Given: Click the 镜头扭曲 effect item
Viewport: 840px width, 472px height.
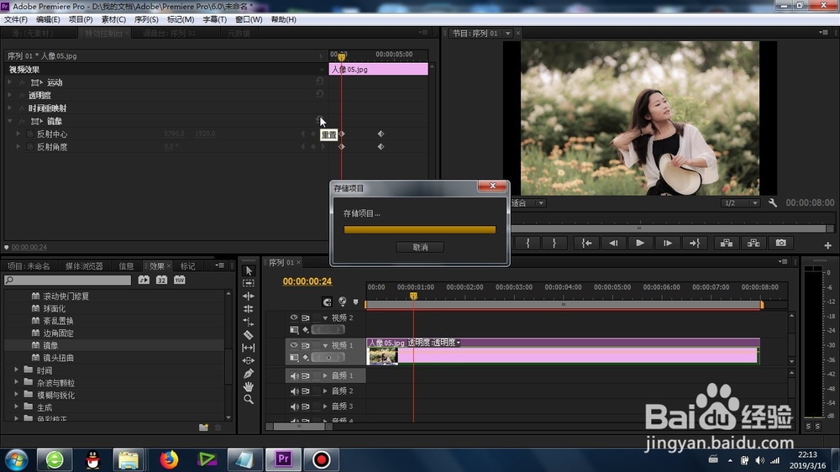Looking at the screenshot, I should coord(59,358).
